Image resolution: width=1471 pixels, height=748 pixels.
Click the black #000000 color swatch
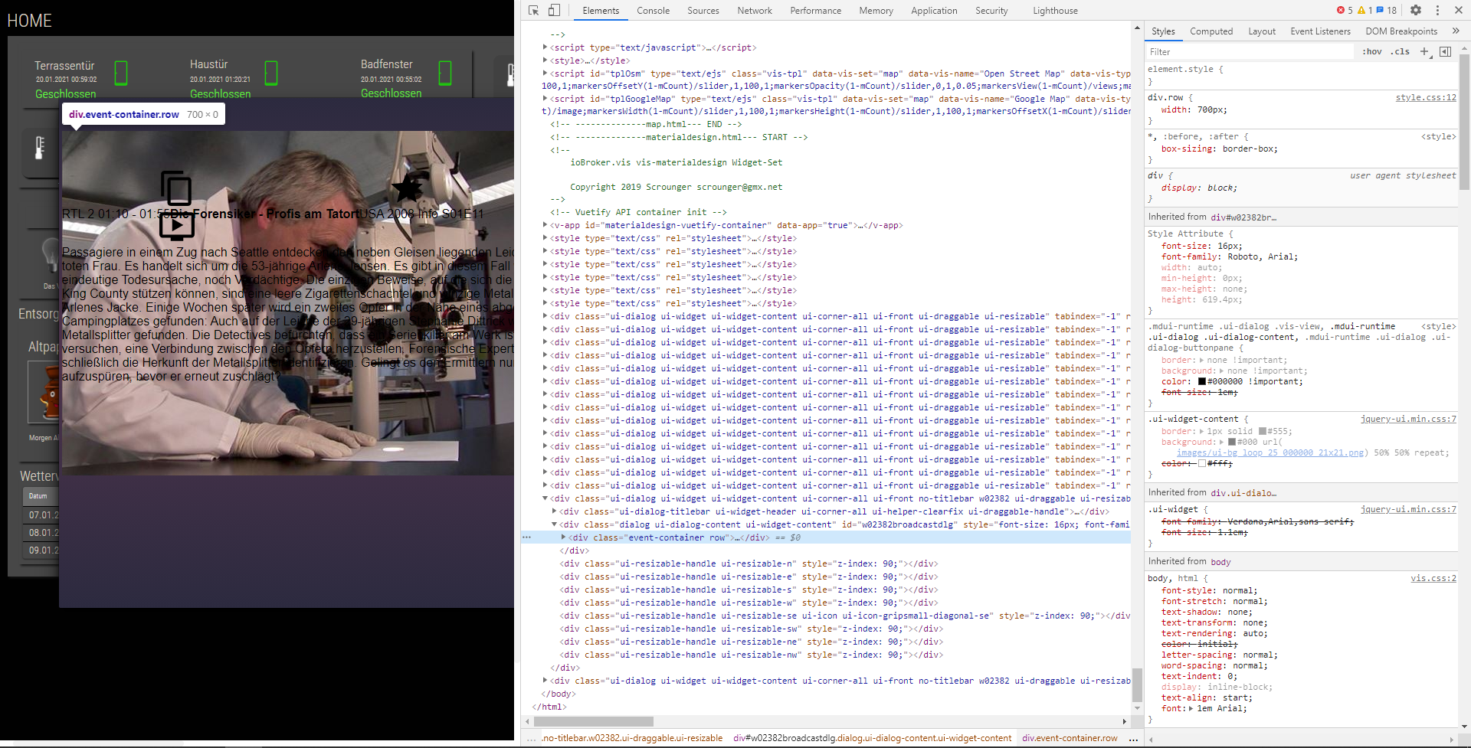coord(1202,381)
